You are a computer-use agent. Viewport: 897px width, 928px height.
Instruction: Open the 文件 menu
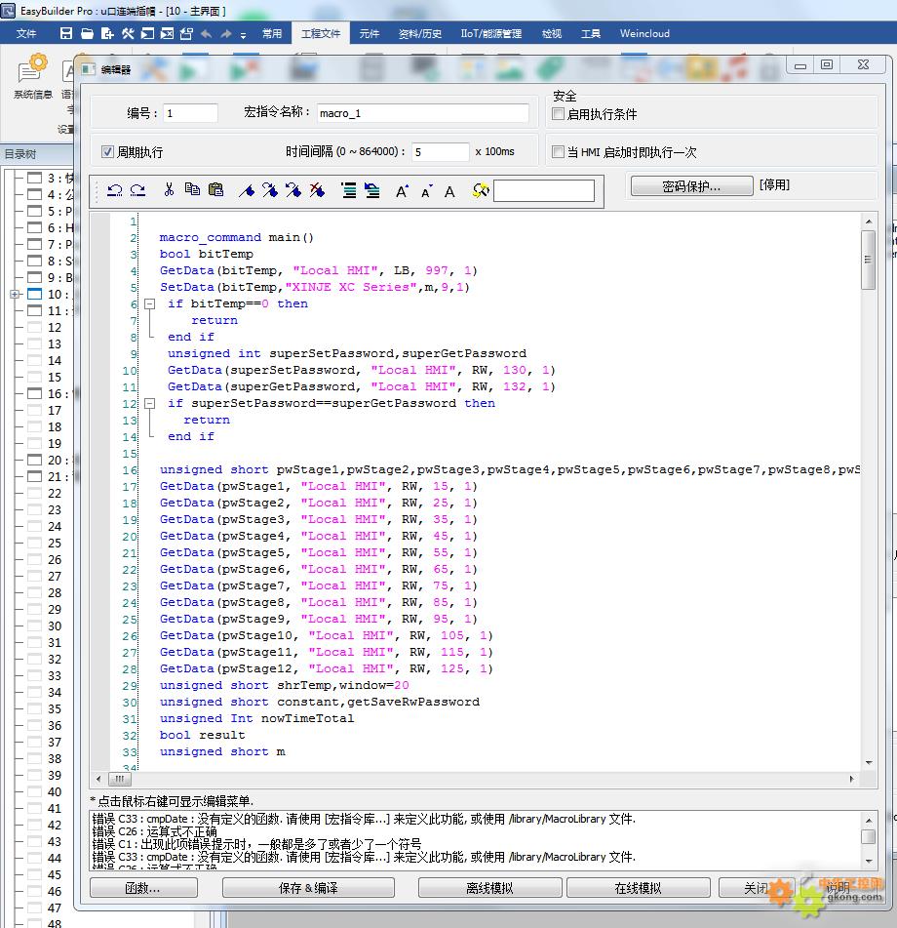[26, 34]
